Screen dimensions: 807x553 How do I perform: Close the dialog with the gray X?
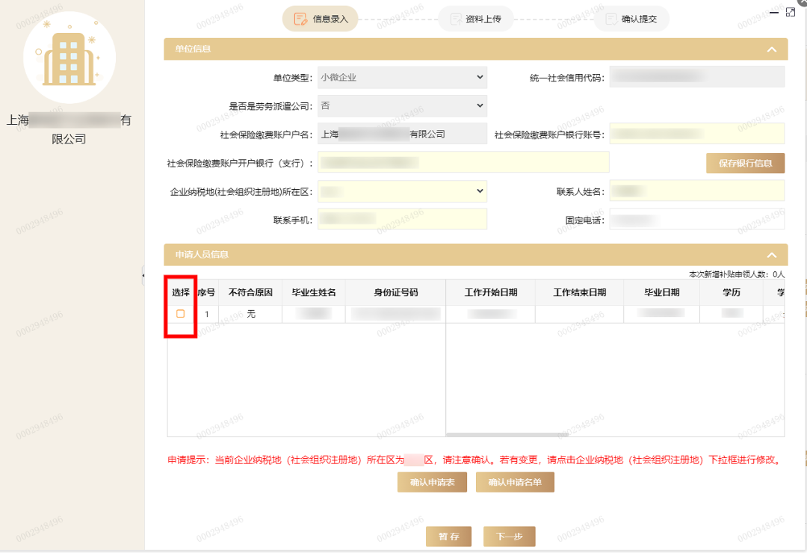803,2
